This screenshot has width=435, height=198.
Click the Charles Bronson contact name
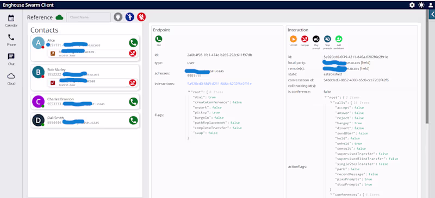tap(60, 99)
